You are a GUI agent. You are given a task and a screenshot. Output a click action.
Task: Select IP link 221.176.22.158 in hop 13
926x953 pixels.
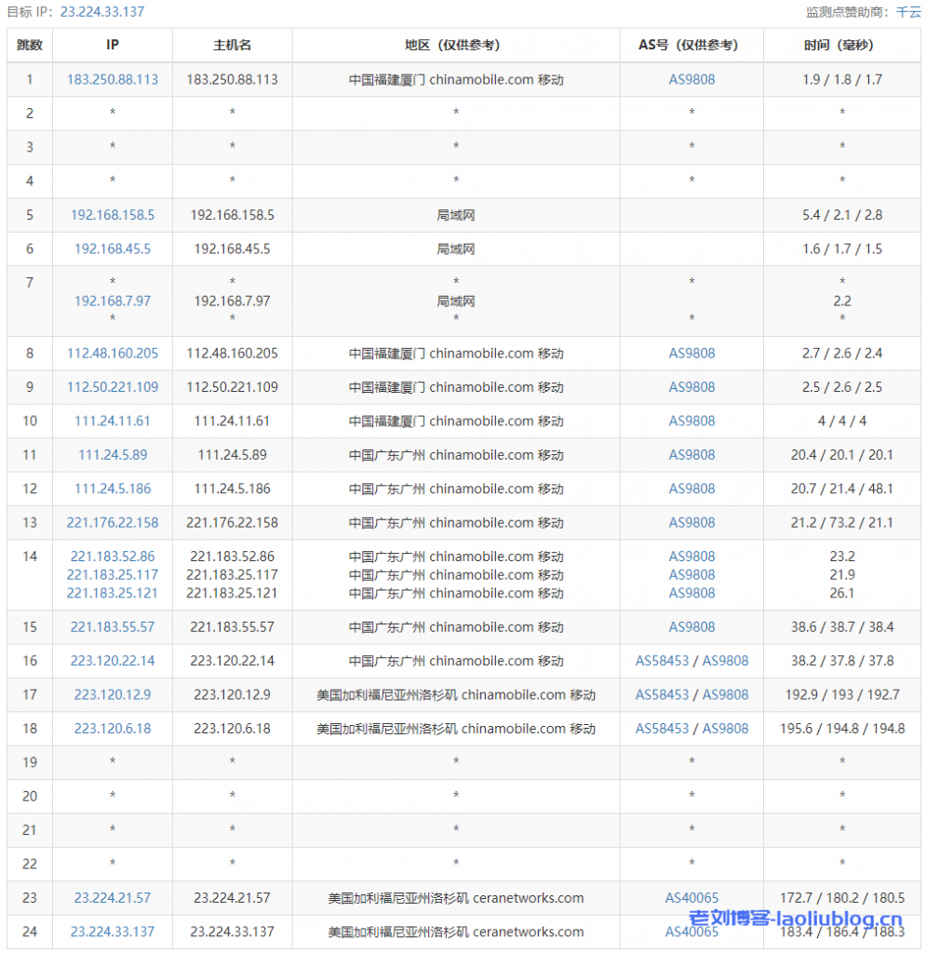tap(112, 522)
